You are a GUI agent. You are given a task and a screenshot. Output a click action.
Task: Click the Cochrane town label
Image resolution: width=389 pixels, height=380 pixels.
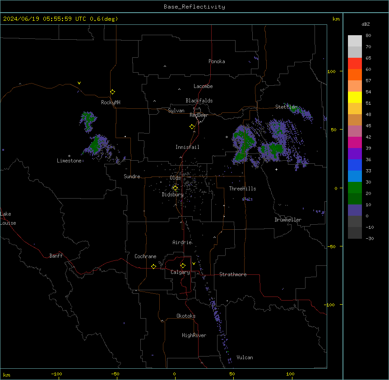click(x=145, y=256)
